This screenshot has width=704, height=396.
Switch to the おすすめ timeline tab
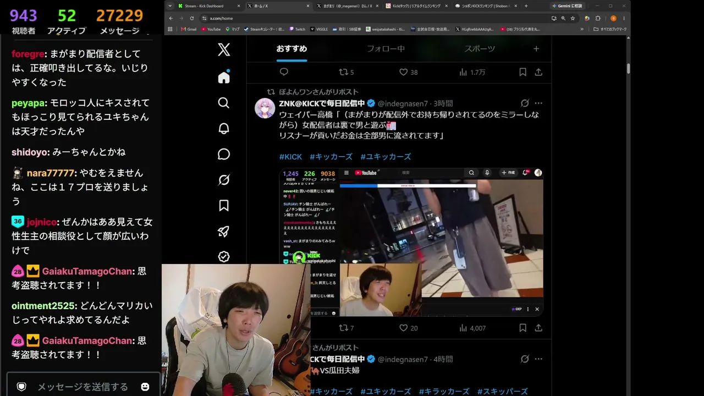[x=291, y=48]
